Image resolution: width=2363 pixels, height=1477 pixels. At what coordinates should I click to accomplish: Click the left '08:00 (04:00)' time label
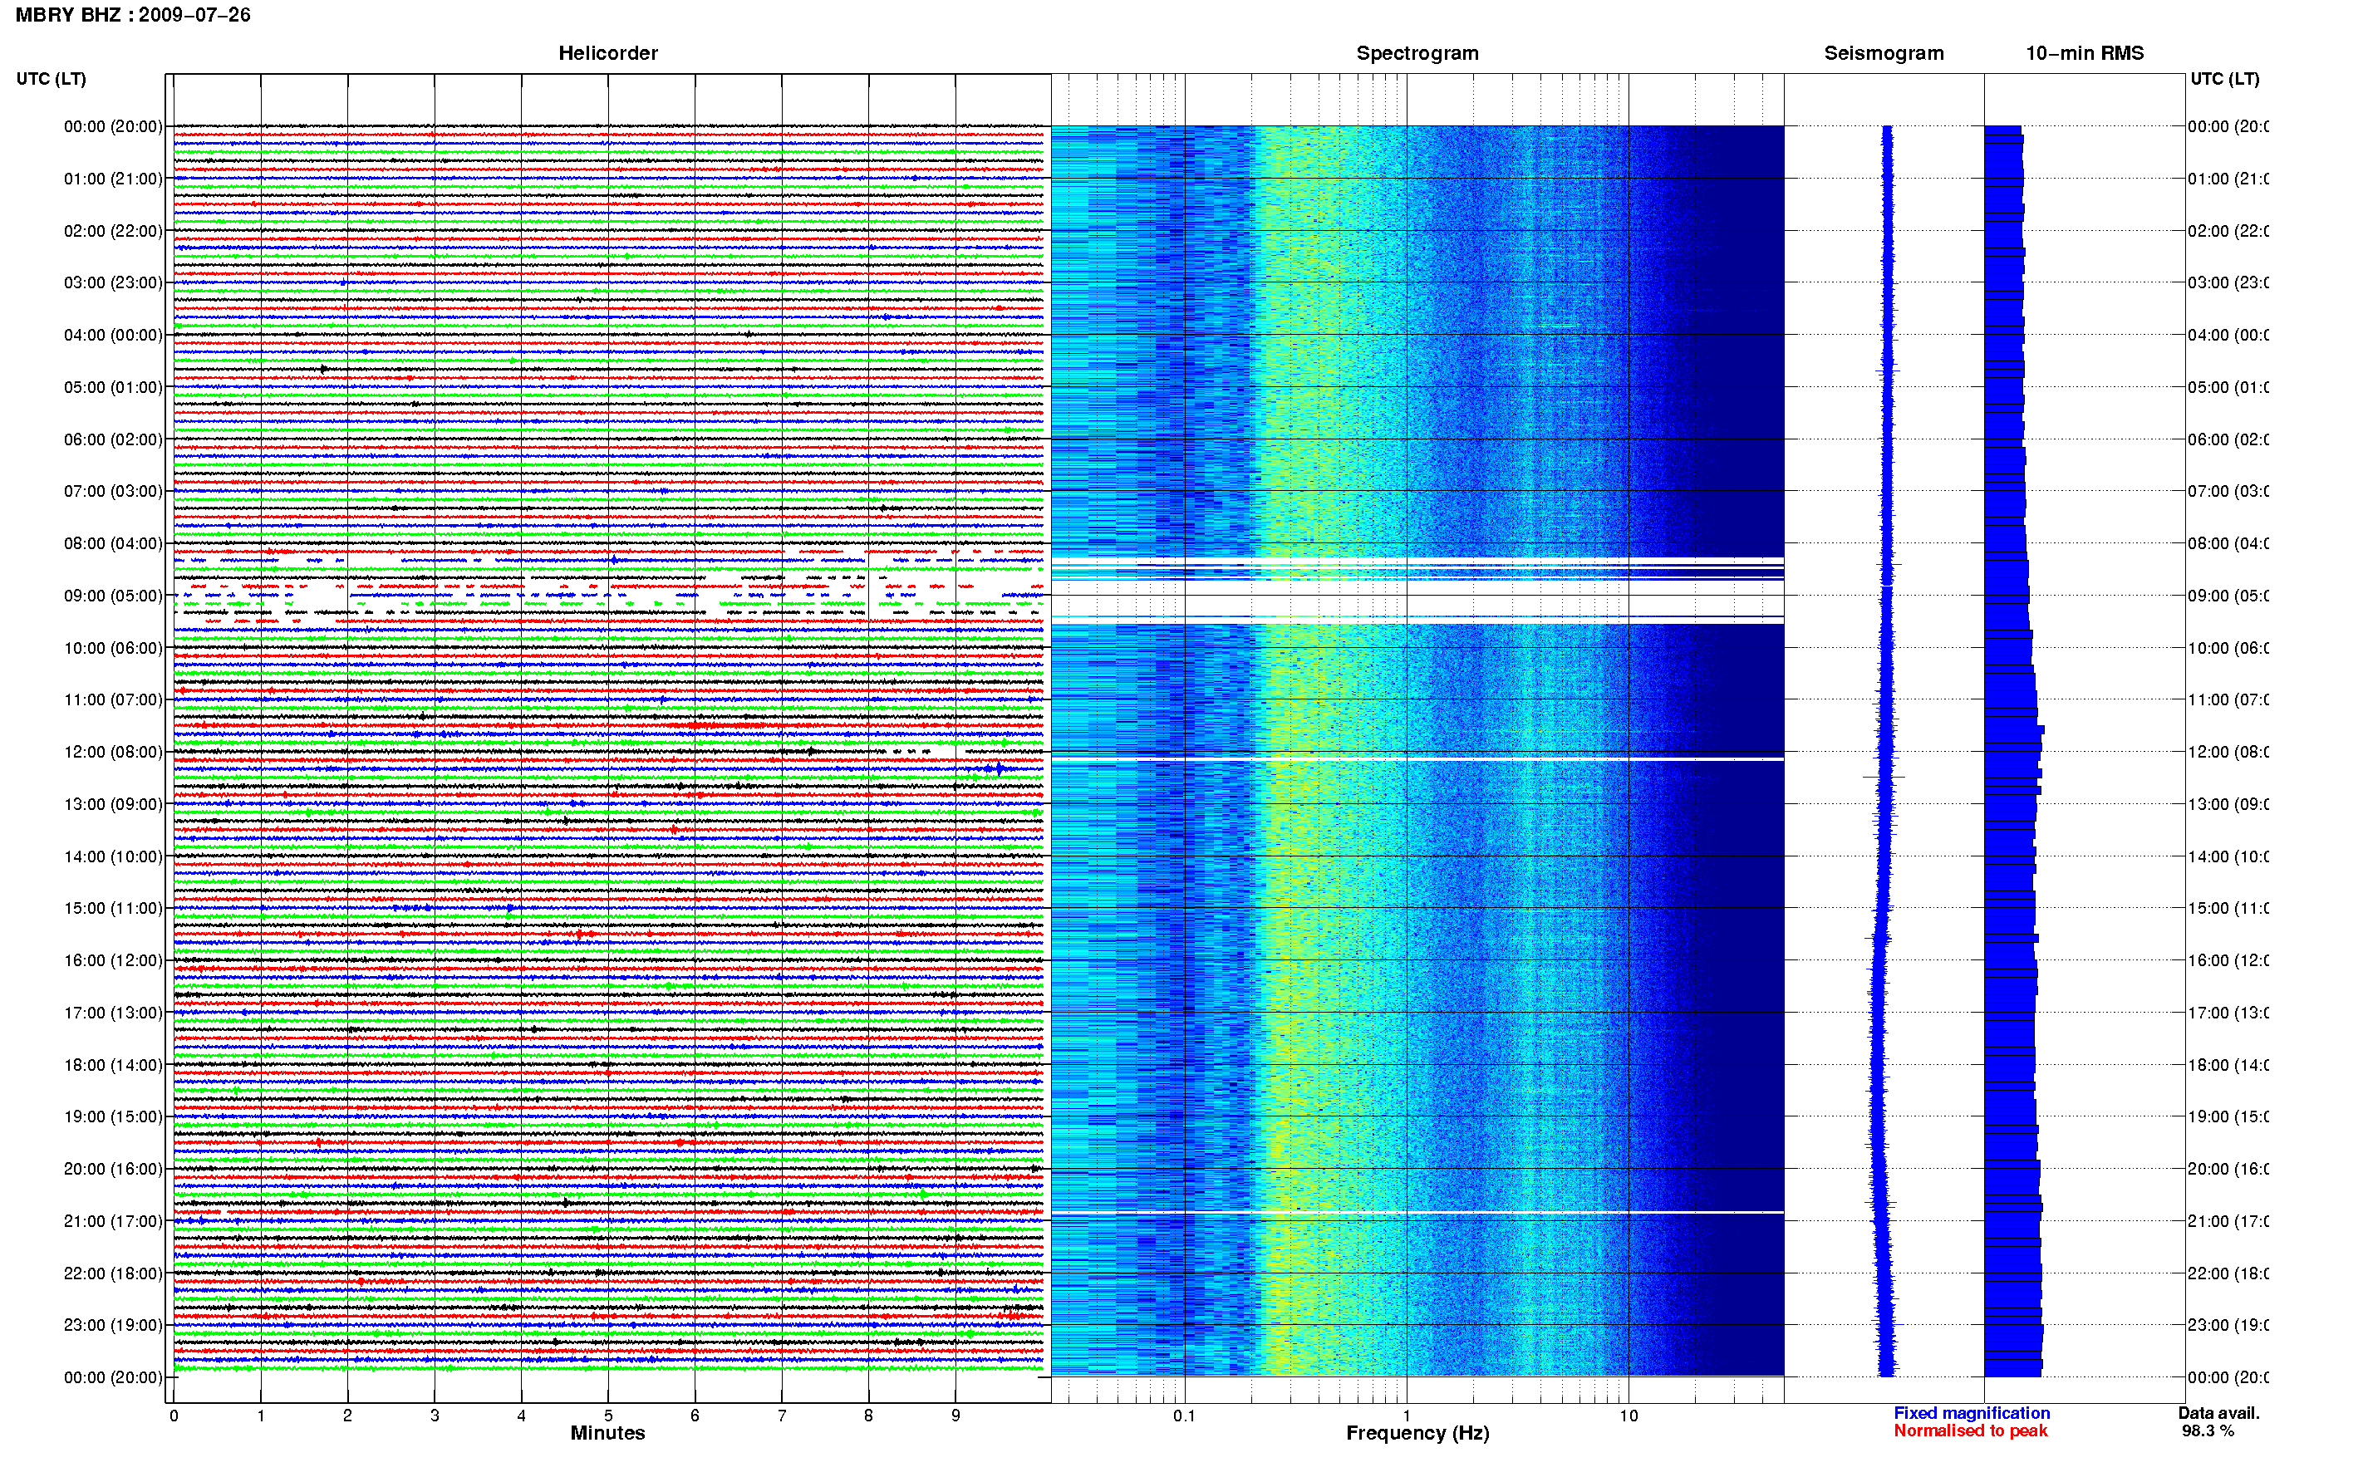(113, 543)
